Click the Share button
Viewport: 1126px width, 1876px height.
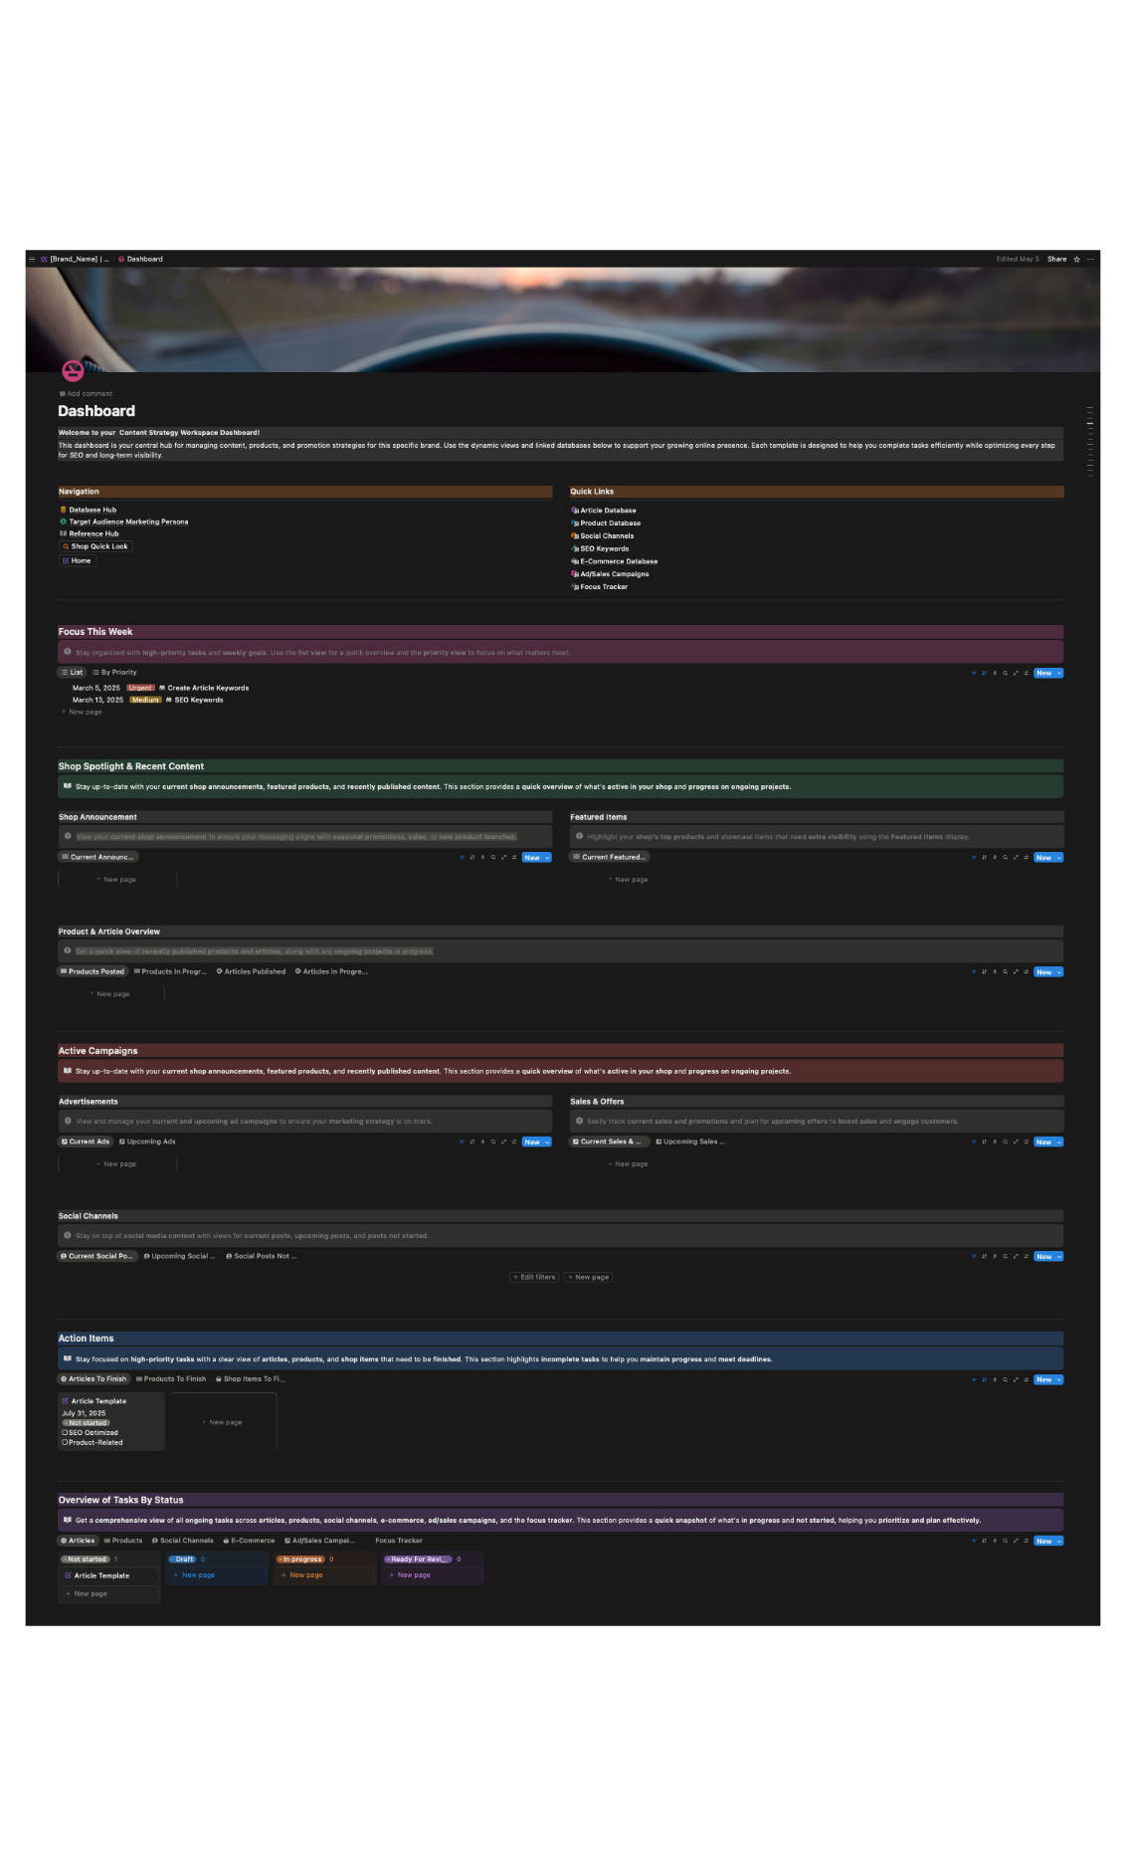click(x=1056, y=259)
